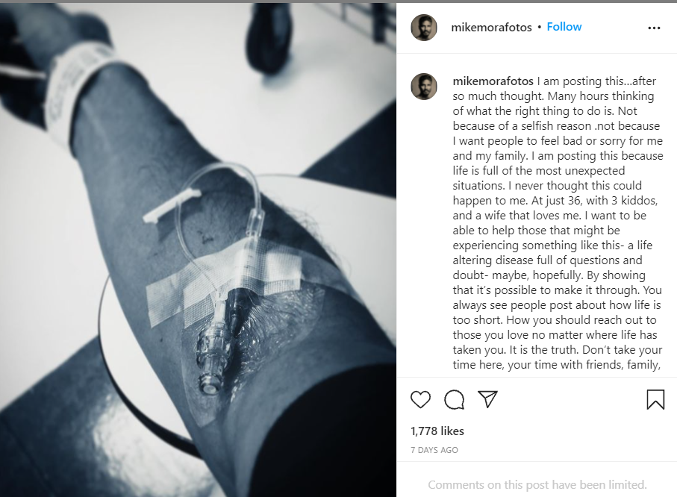Open mikemorafotos profile from the header username

(491, 28)
